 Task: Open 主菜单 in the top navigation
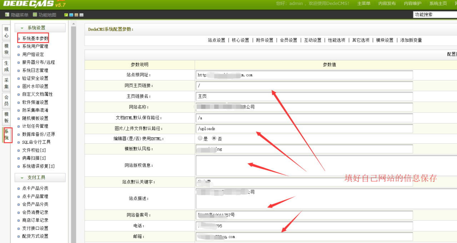coord(364,4)
